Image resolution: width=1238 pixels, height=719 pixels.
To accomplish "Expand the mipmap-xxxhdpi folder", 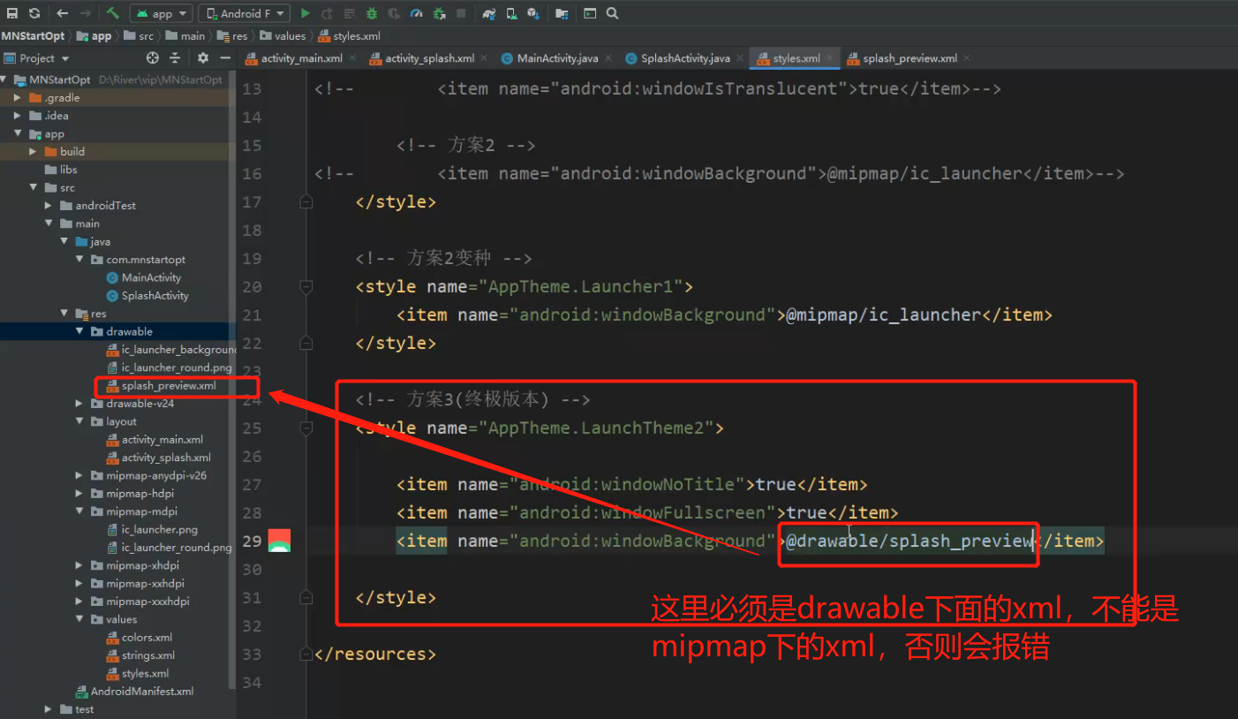I will pyautogui.click(x=80, y=602).
